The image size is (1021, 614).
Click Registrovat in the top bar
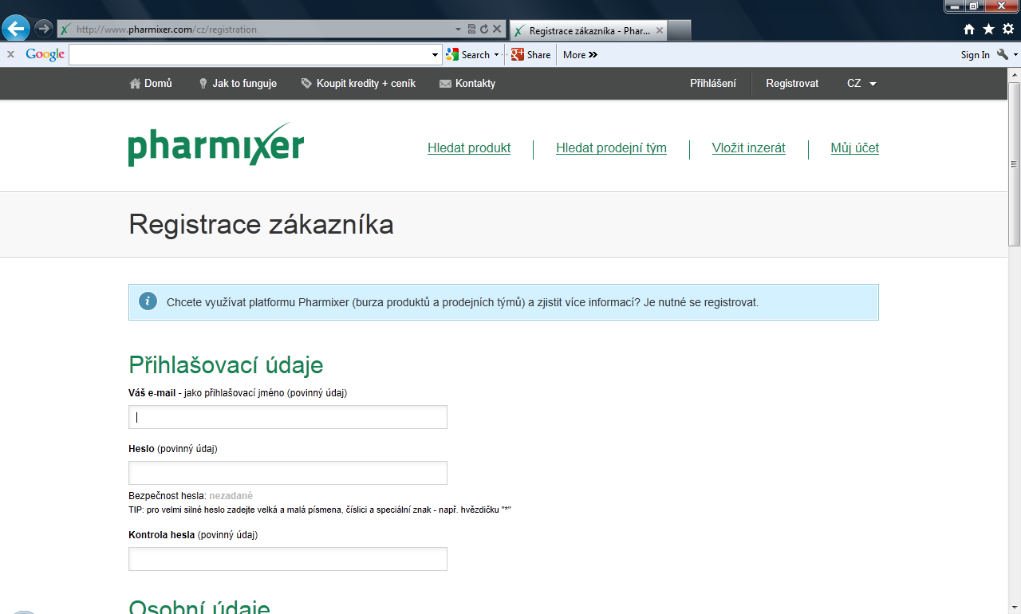[x=792, y=83]
